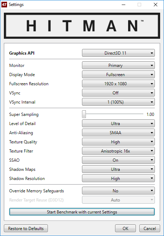The height and width of the screenshot is (236, 164).
Task: Start Benchmark with current Settings
Action: click(82, 212)
